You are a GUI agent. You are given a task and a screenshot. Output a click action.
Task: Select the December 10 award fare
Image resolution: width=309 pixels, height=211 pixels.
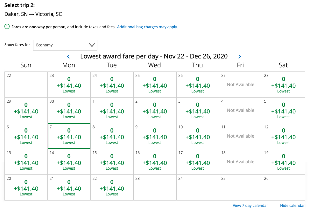point(197,136)
